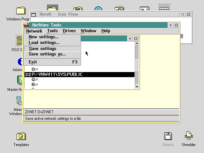Open the Window menu
The width and height of the screenshot is (204, 153).
[x=89, y=31]
